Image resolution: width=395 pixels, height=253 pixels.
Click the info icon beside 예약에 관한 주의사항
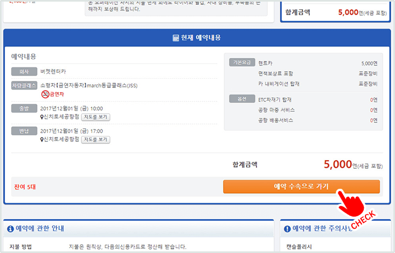[x=287, y=229]
